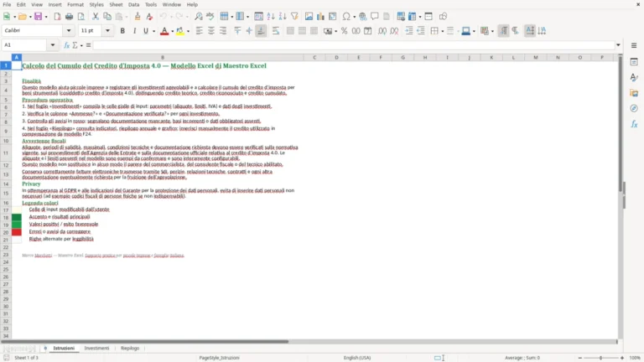Toggle Center Vertically alignment
The height and width of the screenshot is (362, 644).
click(249, 31)
